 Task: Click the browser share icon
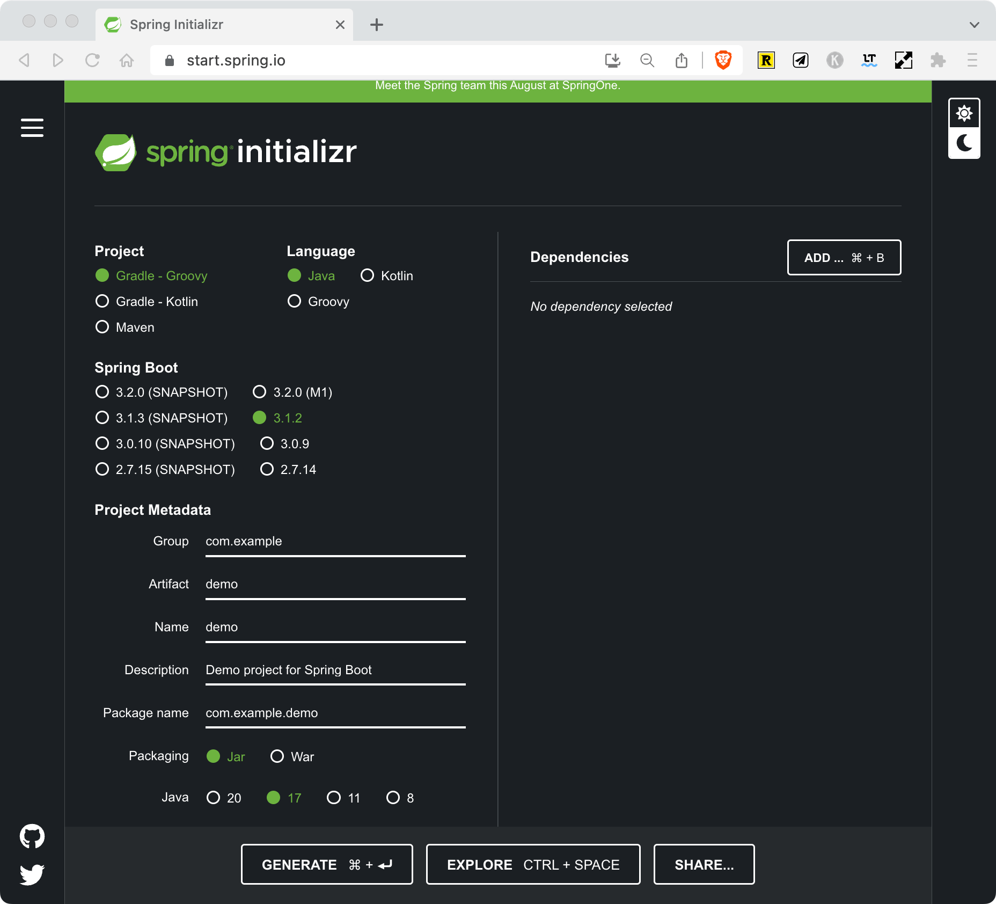(x=681, y=60)
